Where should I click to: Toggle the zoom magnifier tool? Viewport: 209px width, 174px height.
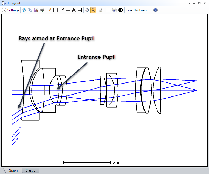[93, 10]
